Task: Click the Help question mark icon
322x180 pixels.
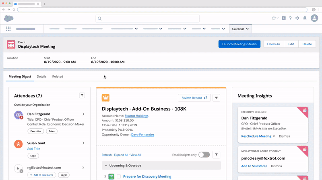Action: click(x=290, y=18)
